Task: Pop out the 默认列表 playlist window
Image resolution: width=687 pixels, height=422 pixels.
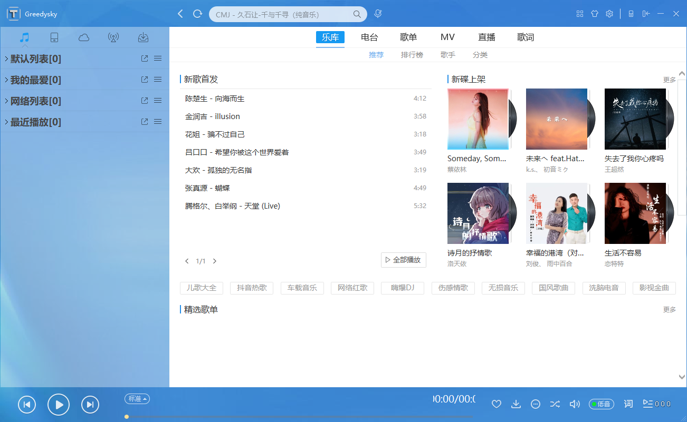Action: click(145, 58)
